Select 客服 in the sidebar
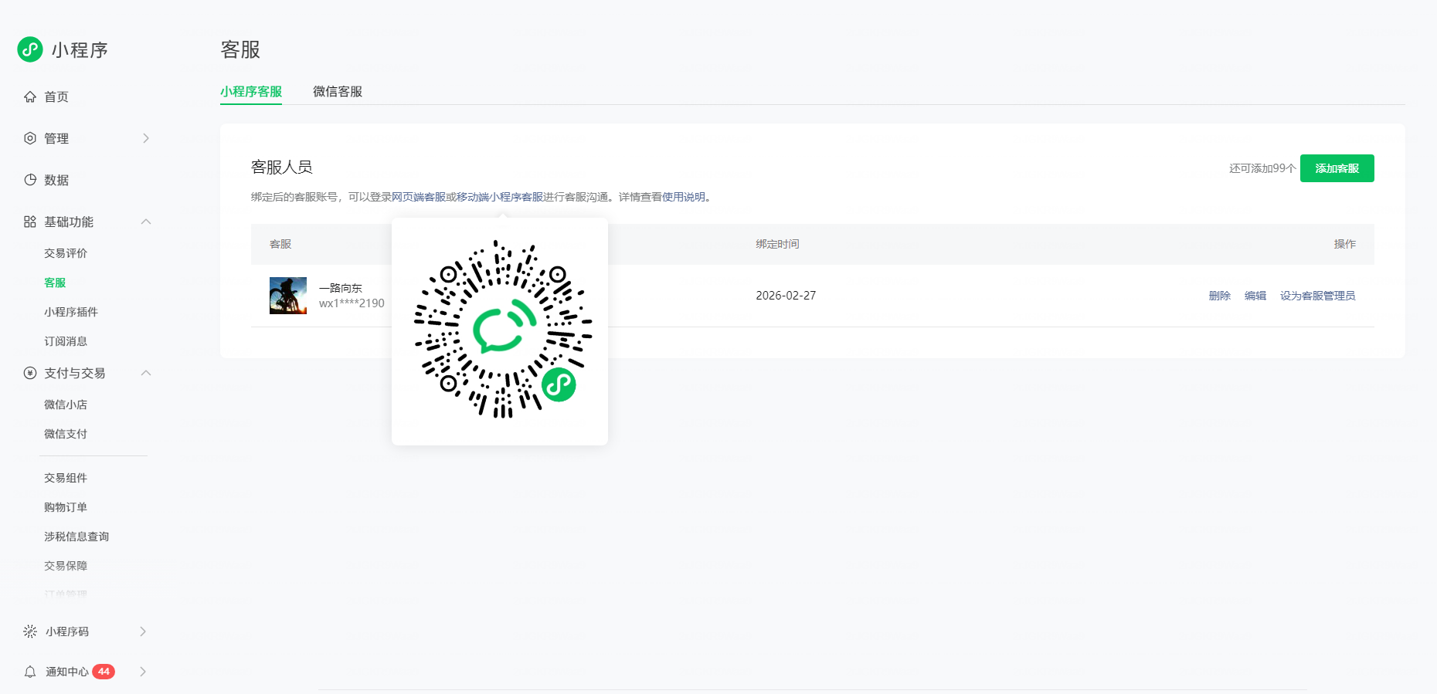The height and width of the screenshot is (694, 1437). click(55, 283)
